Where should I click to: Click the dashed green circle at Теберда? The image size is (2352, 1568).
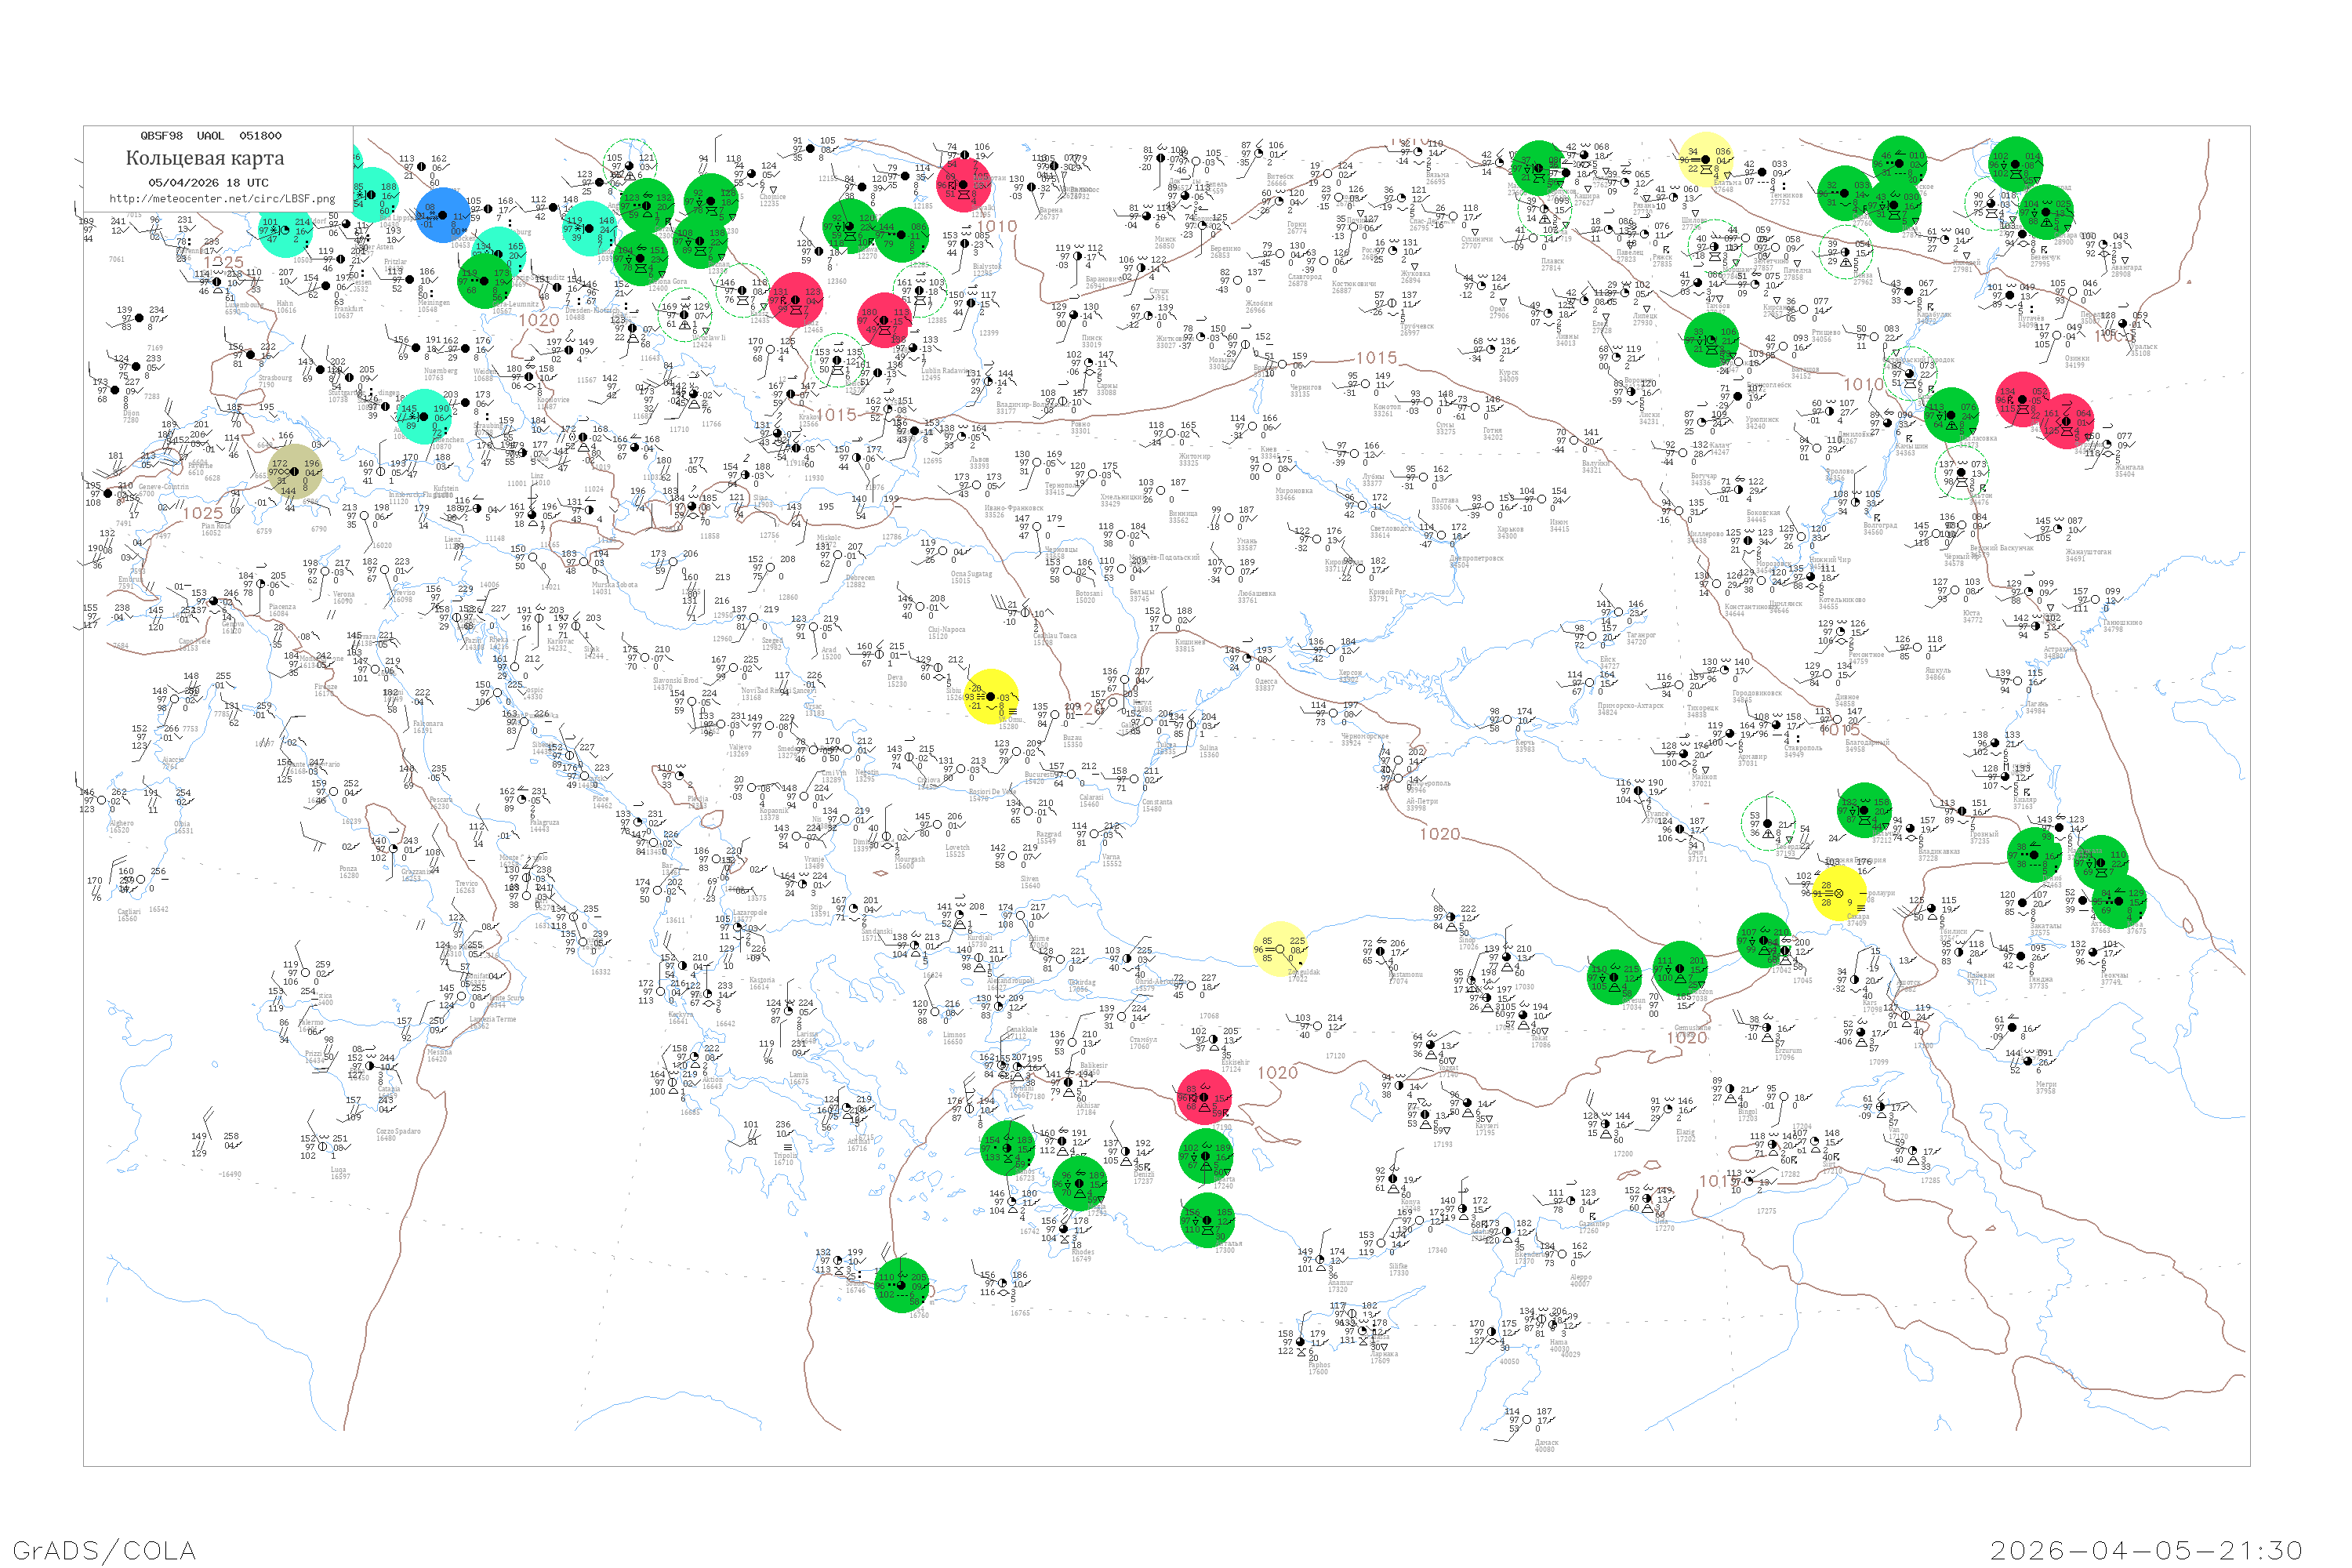[x=1768, y=824]
